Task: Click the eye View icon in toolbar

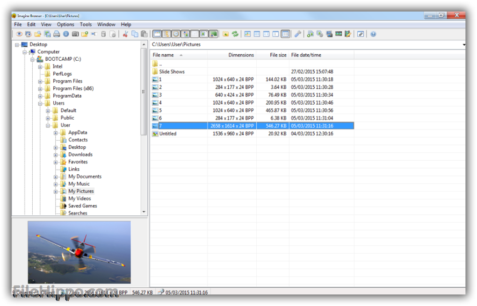Action: tap(19, 34)
